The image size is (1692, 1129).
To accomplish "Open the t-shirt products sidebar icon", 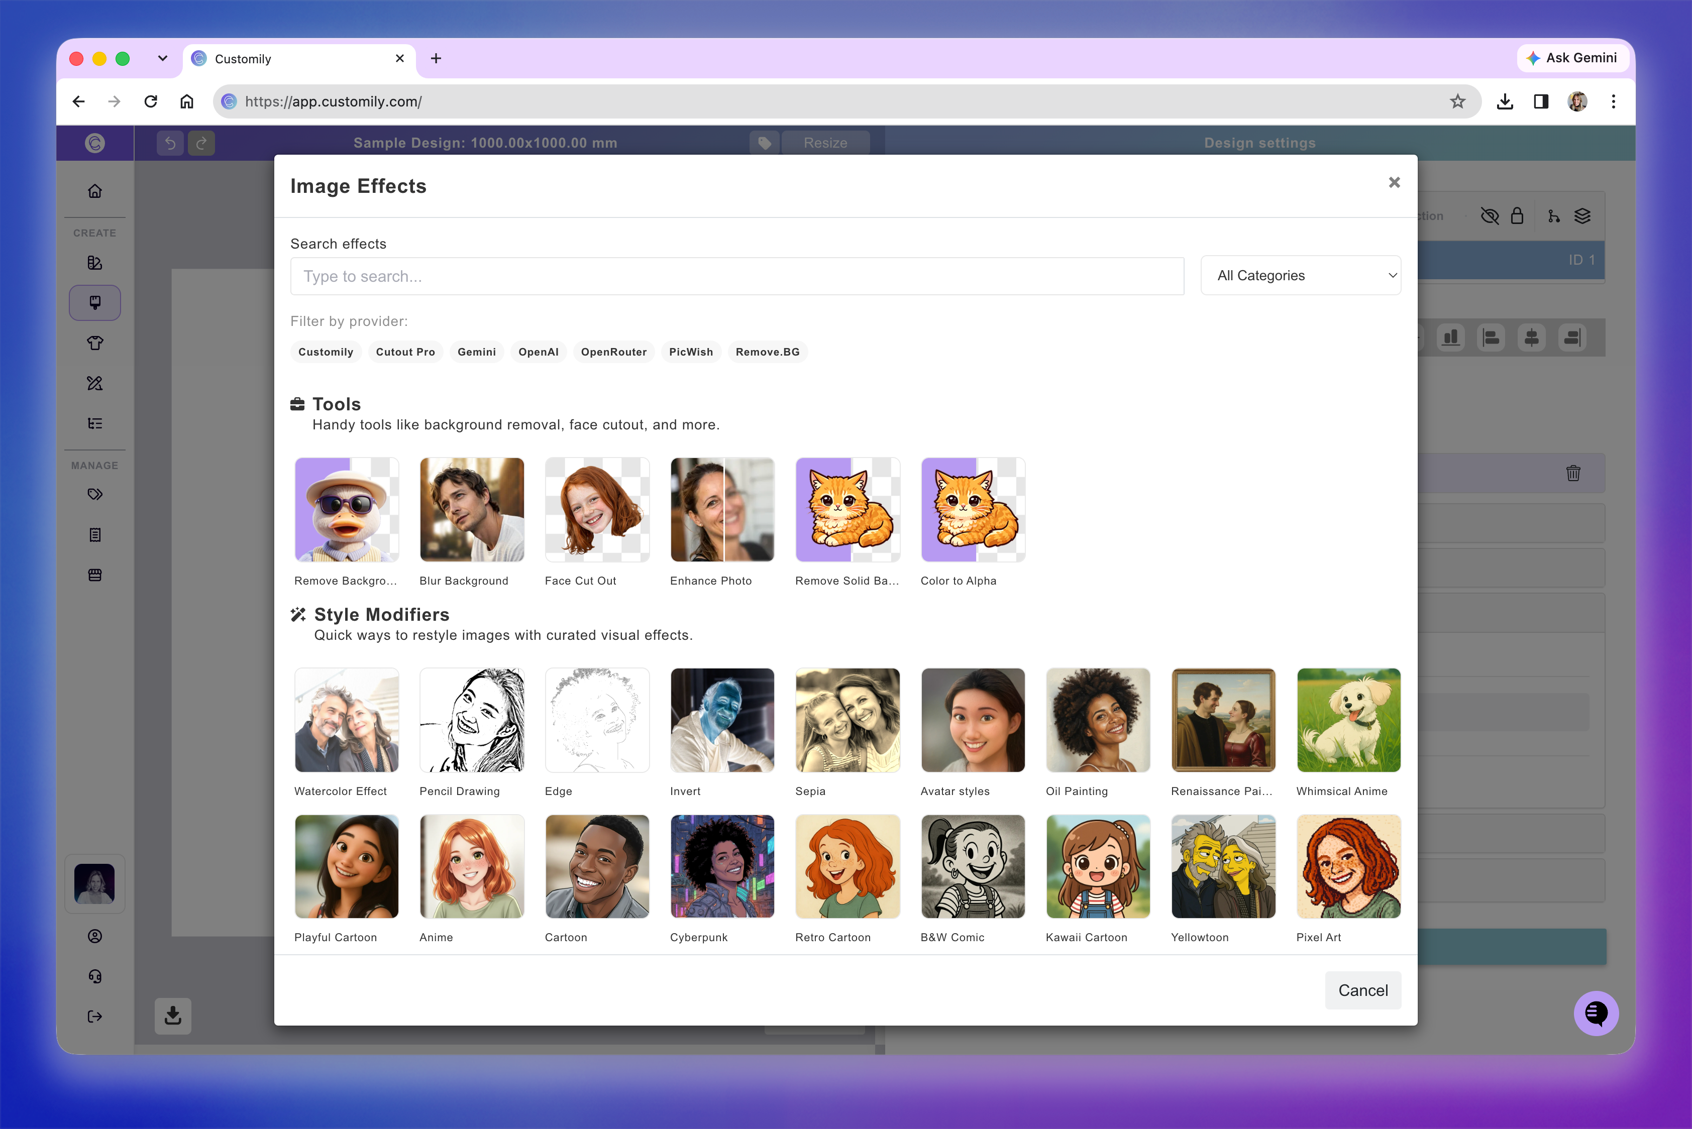I will pyautogui.click(x=94, y=343).
